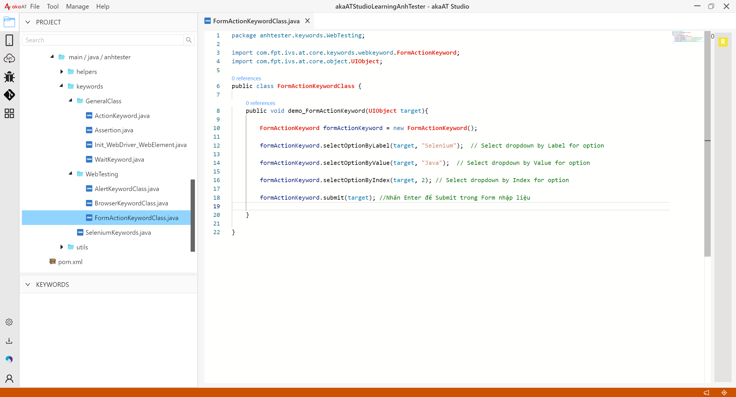This screenshot has width=736, height=397.
Task: Click the FormActionKeywordClass class name declaration
Action: click(x=316, y=86)
